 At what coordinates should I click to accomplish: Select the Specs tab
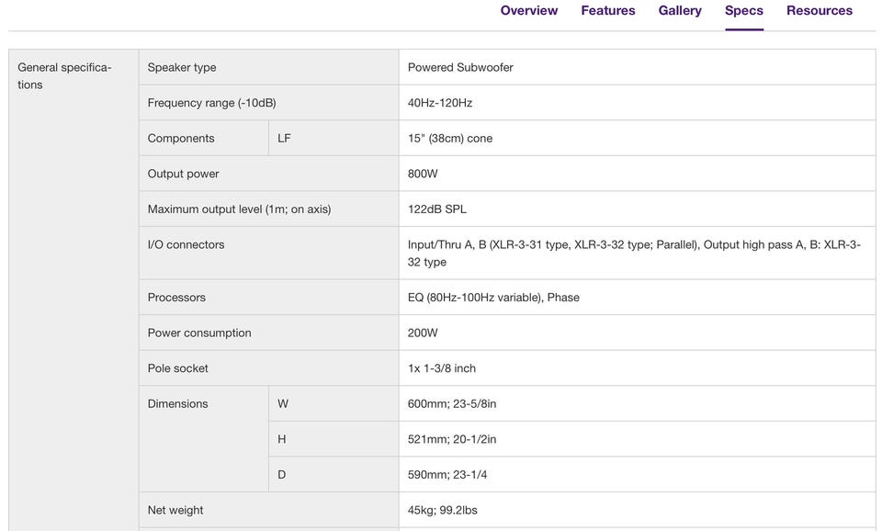tap(744, 11)
